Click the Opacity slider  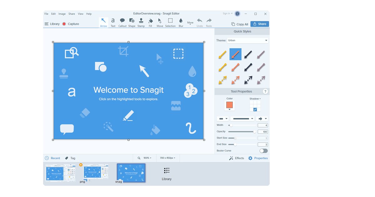pyautogui.click(x=242, y=132)
